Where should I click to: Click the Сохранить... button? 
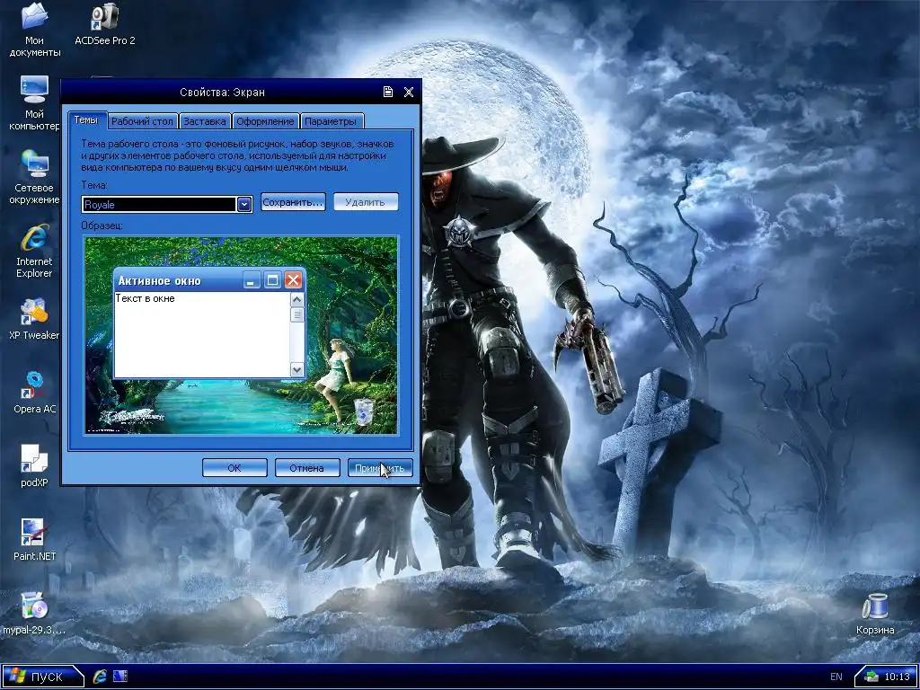pyautogui.click(x=293, y=202)
